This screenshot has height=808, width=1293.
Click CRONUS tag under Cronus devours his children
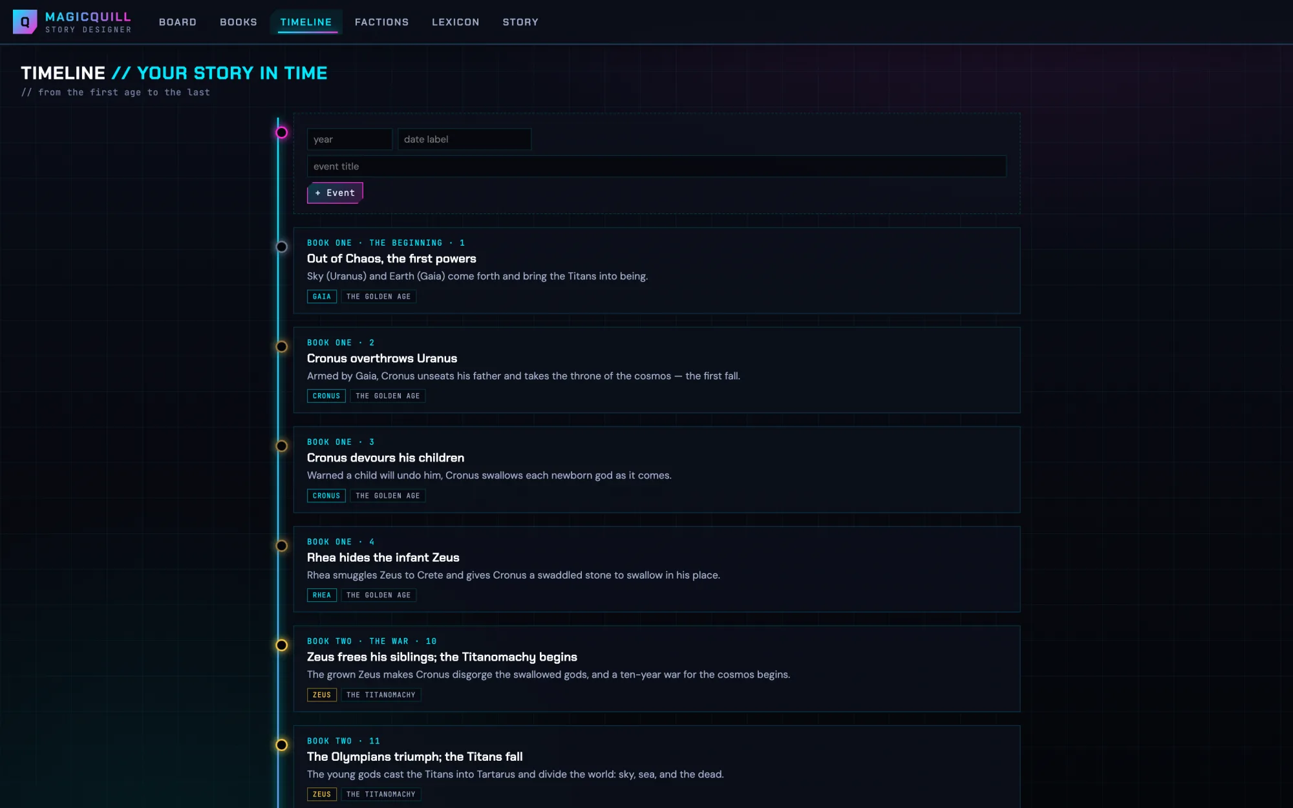[326, 496]
